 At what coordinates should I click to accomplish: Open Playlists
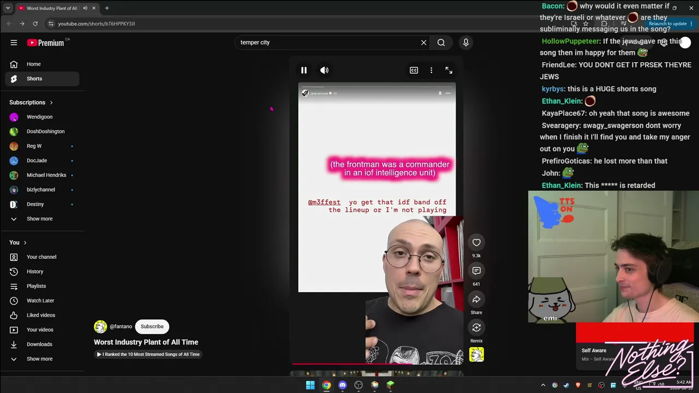point(42,286)
